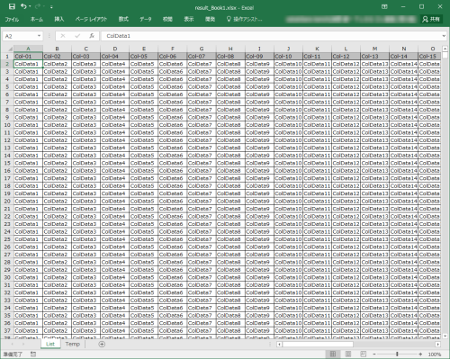Open the Name Box dropdown arrow
The image size is (450, 359).
click(39, 36)
